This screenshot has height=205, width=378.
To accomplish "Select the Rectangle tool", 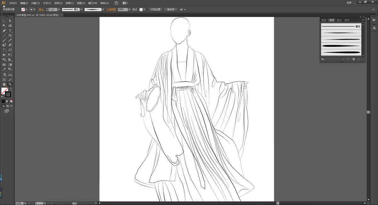I will tap(10, 35).
